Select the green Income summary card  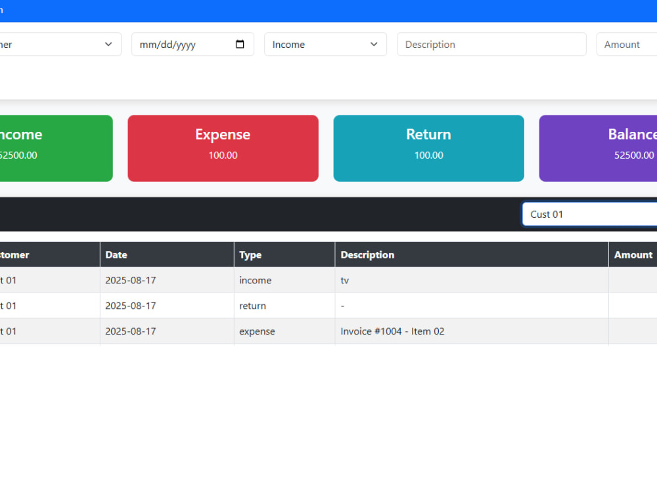point(56,148)
